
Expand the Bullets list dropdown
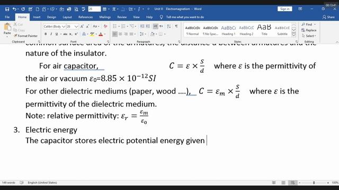coord(119,26)
